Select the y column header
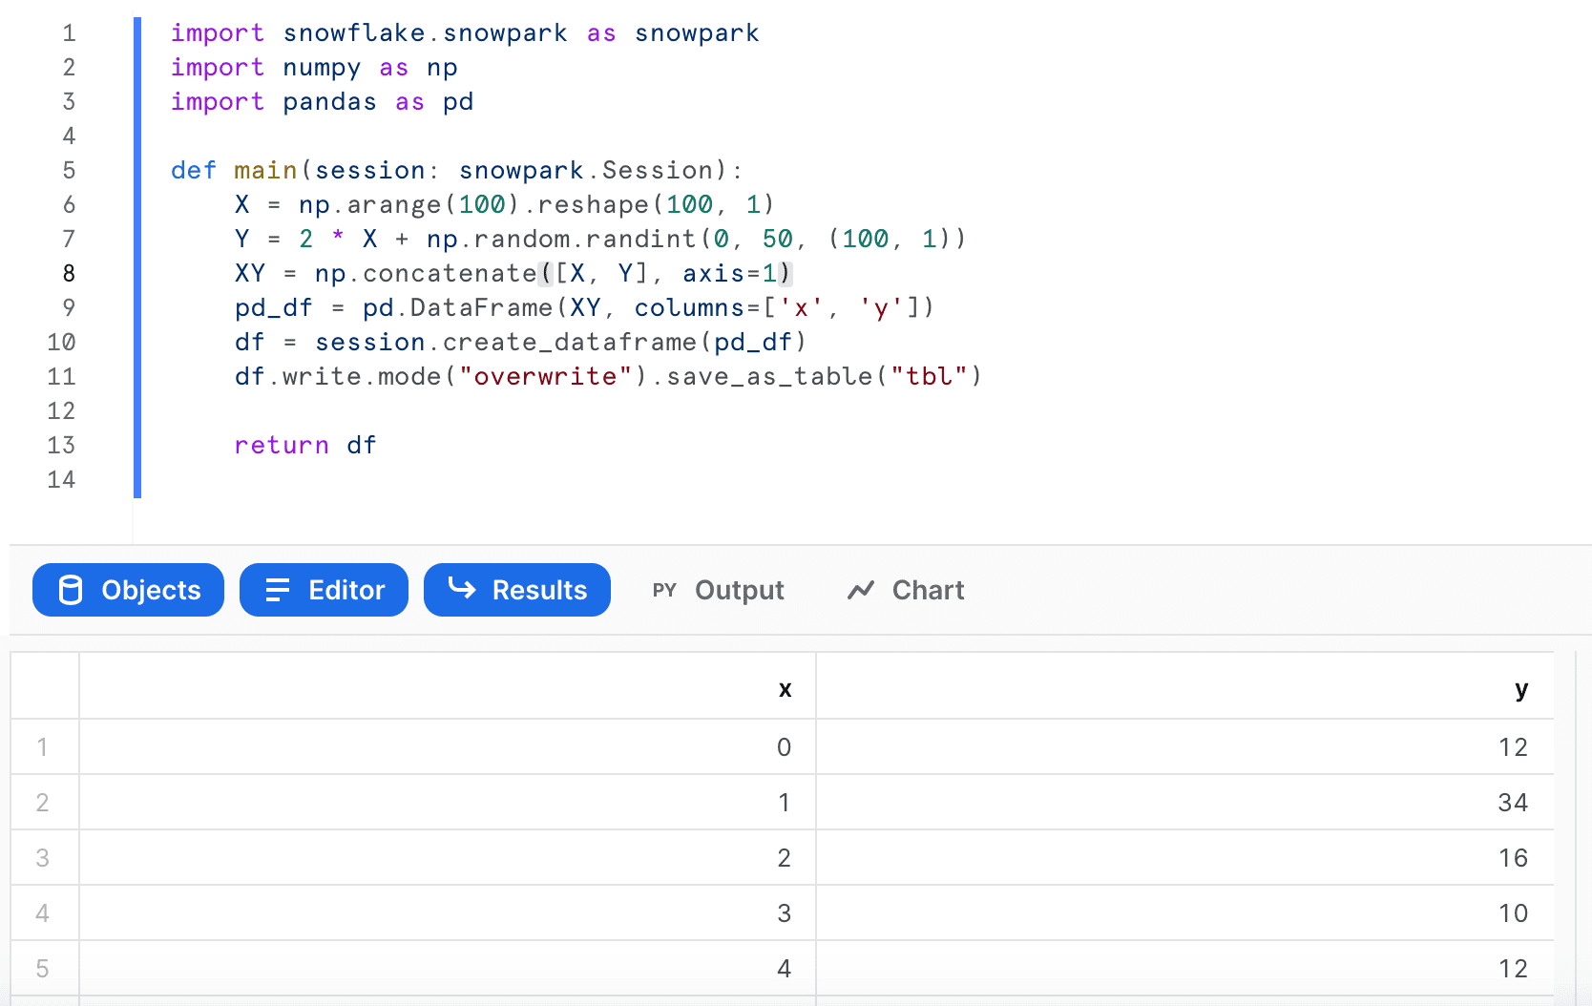This screenshot has width=1592, height=1006. point(1521,687)
